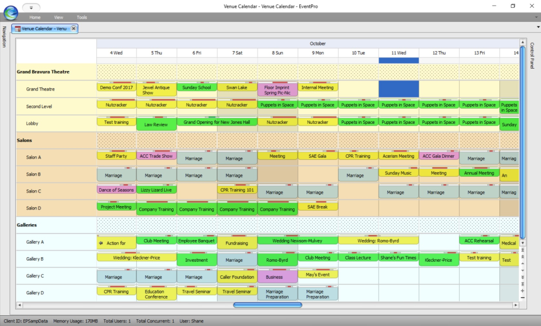Select the Lobby resource row
Screen dimensions: 541x326
[56, 123]
